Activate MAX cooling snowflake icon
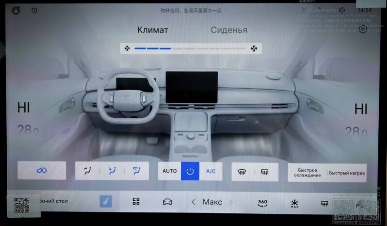This screenshot has height=226, width=387. 294,204
